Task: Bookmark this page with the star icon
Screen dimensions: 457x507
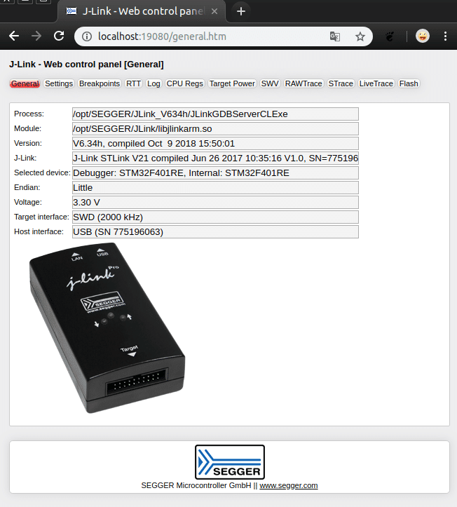Action: (x=360, y=36)
